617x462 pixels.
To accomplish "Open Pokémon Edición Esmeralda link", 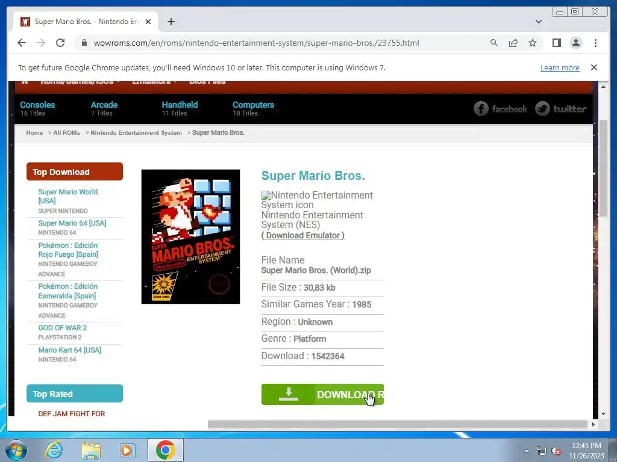I will click(x=67, y=291).
